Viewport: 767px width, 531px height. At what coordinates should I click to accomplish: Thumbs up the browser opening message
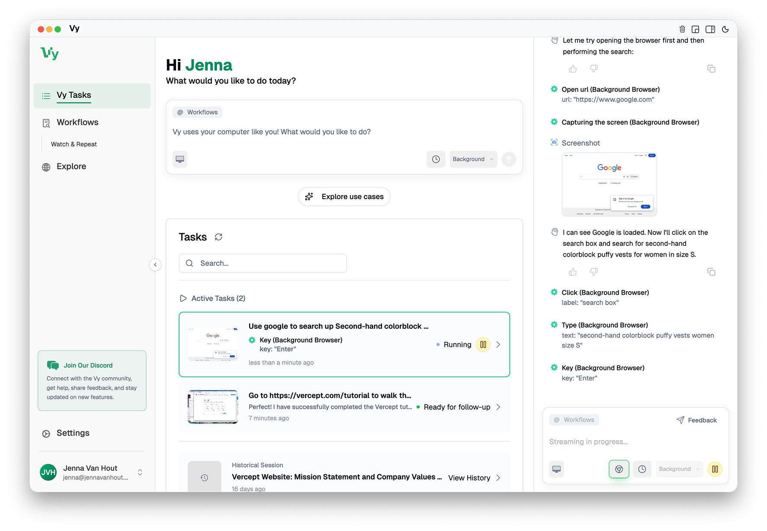click(x=573, y=69)
